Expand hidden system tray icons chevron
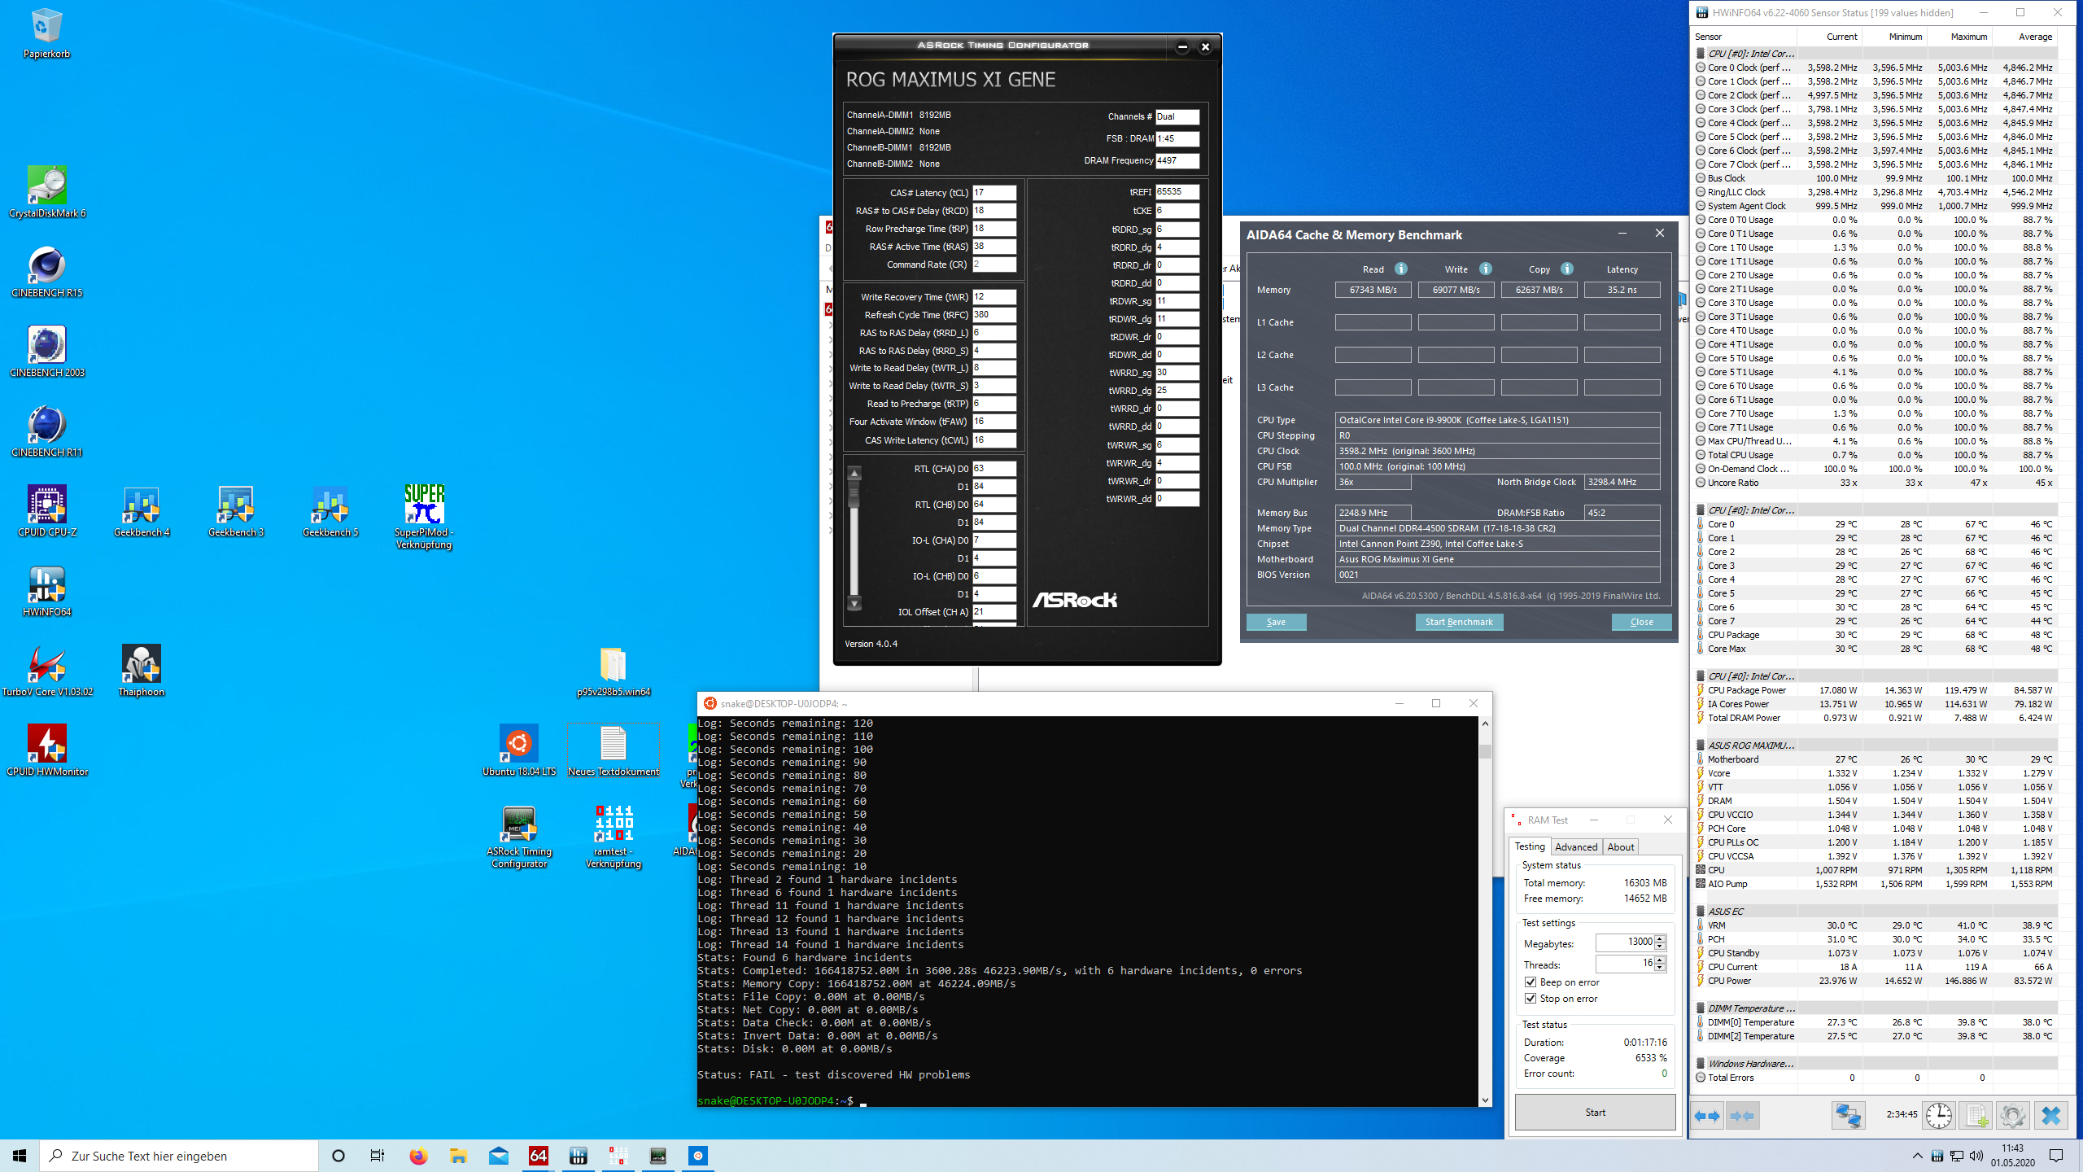The image size is (2083, 1172). point(1917,1156)
